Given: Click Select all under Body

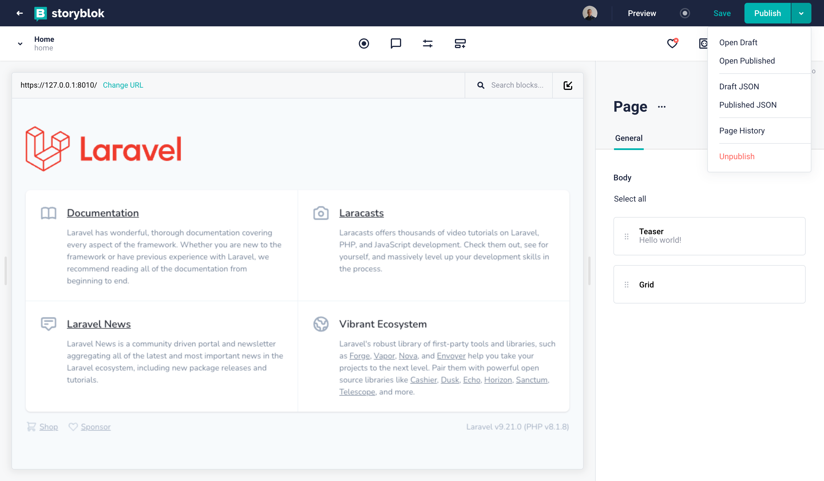Looking at the screenshot, I should pyautogui.click(x=629, y=199).
